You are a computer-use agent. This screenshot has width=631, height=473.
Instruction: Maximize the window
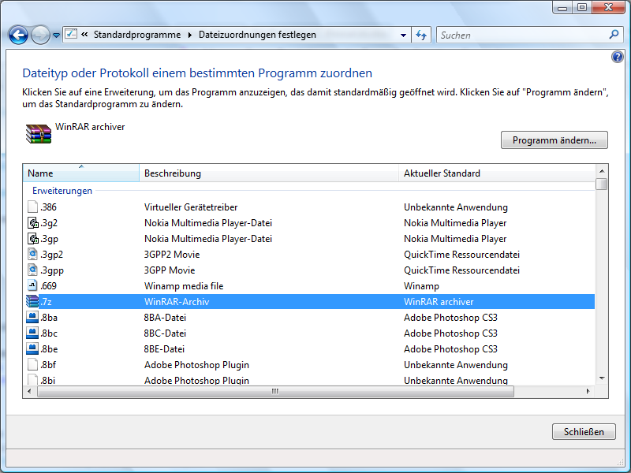[582, 7]
